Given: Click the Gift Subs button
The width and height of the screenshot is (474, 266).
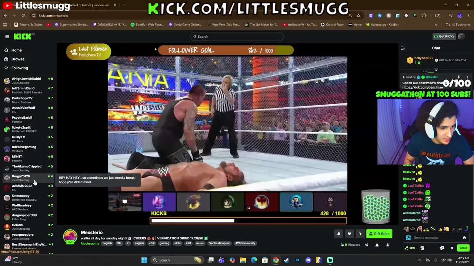Looking at the screenshot, I should (x=379, y=234).
